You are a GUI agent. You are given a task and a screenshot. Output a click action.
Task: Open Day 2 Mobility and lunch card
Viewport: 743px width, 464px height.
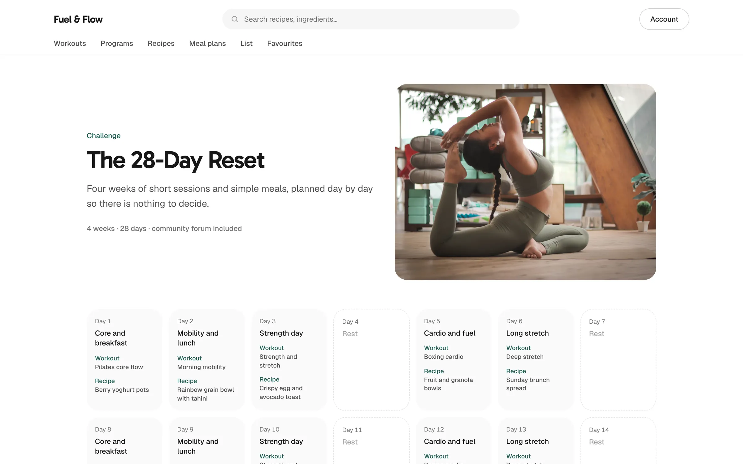pos(206,359)
